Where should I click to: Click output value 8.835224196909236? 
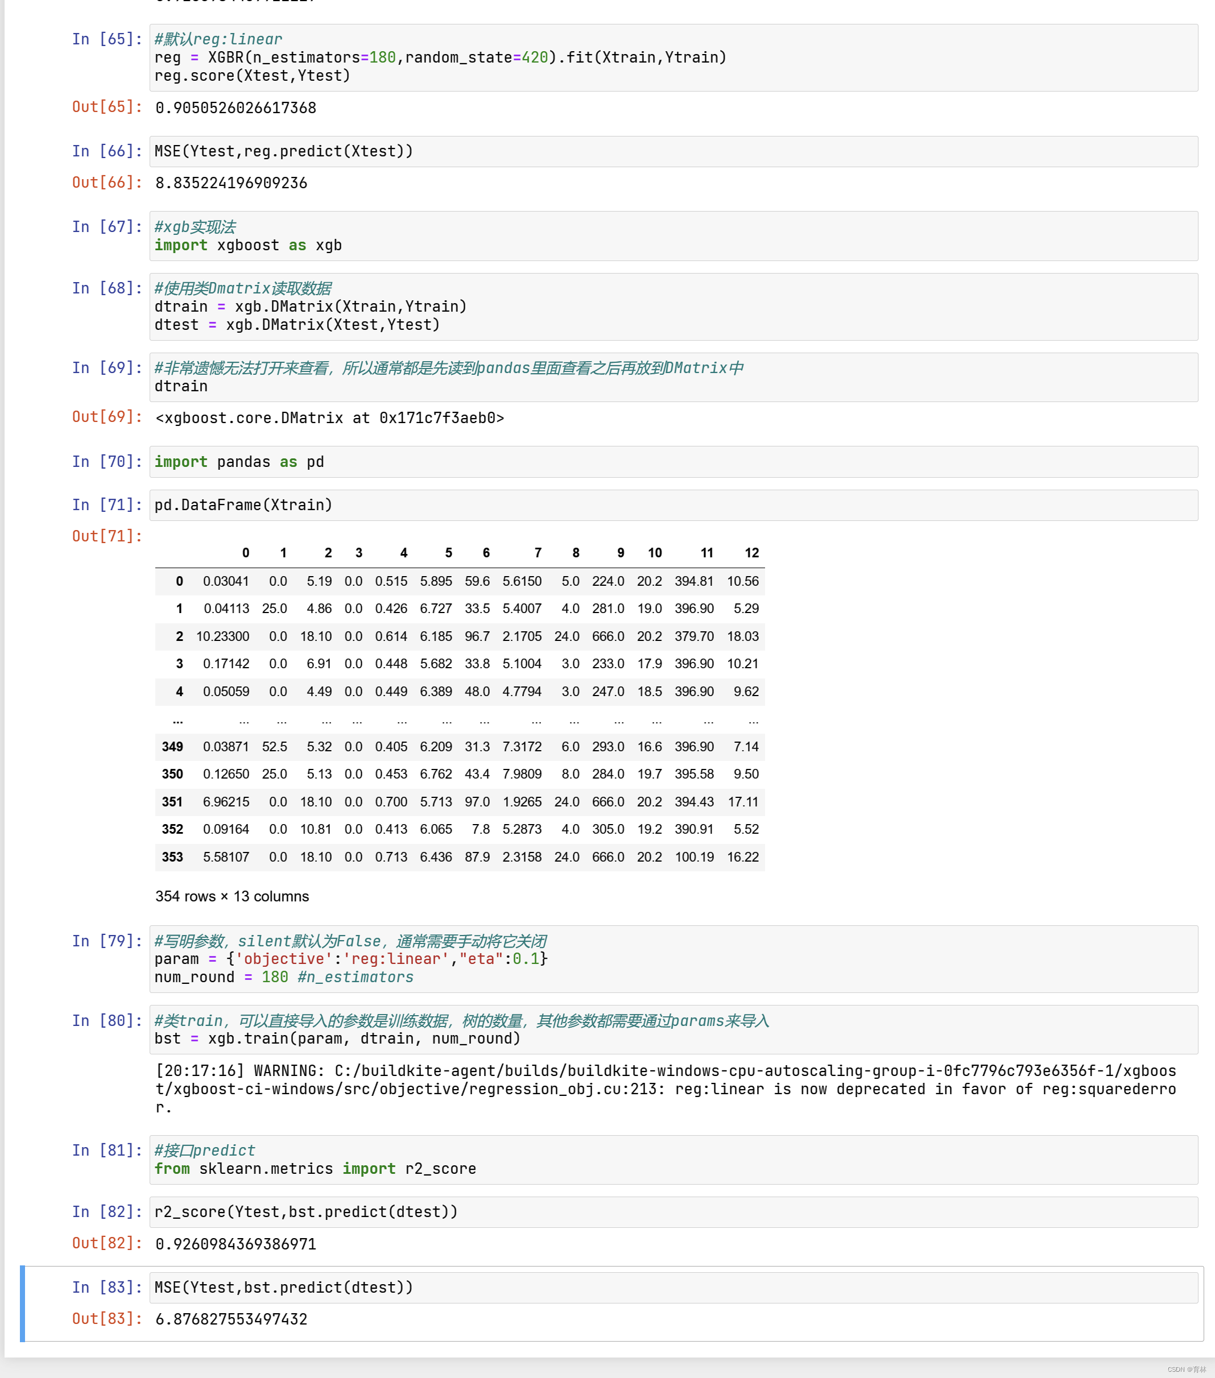(232, 183)
